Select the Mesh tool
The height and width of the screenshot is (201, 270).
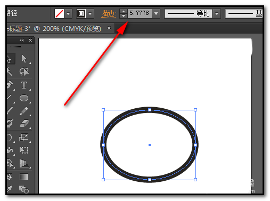point(10,177)
